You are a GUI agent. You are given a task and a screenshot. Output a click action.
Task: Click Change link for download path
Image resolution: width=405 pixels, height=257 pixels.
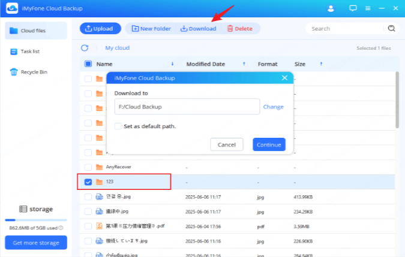point(273,107)
